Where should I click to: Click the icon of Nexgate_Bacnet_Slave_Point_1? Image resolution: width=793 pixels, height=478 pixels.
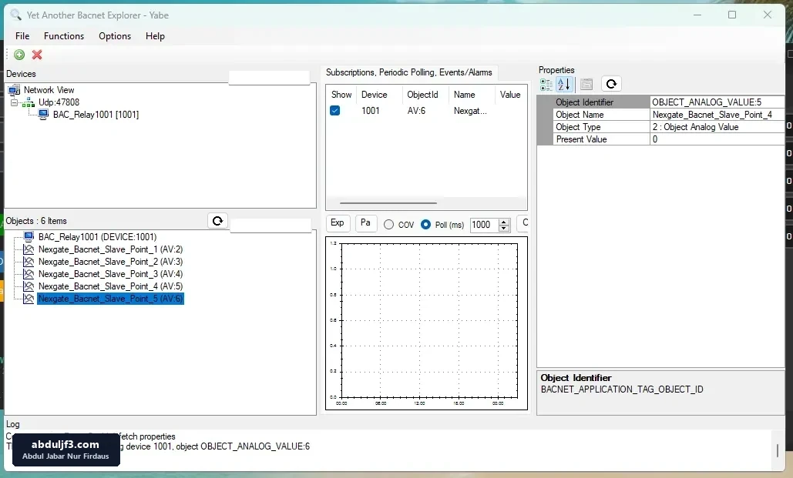29,249
